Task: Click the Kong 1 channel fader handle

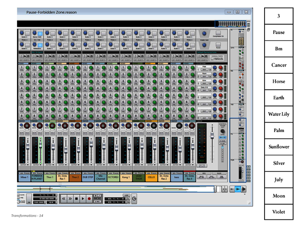Action: pyautogui.click(x=129, y=147)
